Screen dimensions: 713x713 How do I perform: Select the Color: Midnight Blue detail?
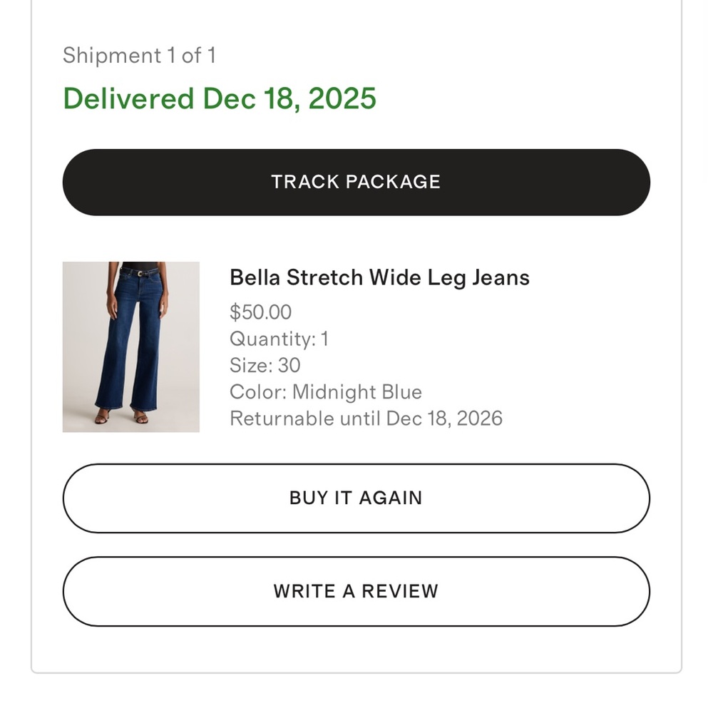[326, 392]
